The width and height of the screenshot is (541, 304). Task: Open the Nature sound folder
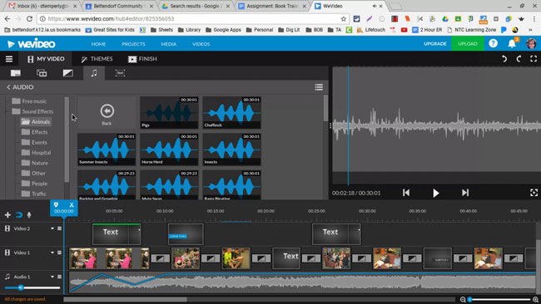[x=34, y=163]
